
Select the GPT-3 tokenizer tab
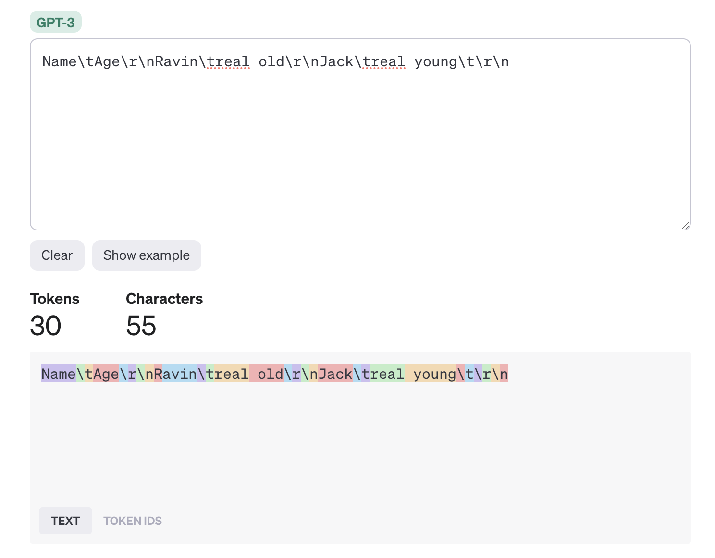(x=56, y=22)
